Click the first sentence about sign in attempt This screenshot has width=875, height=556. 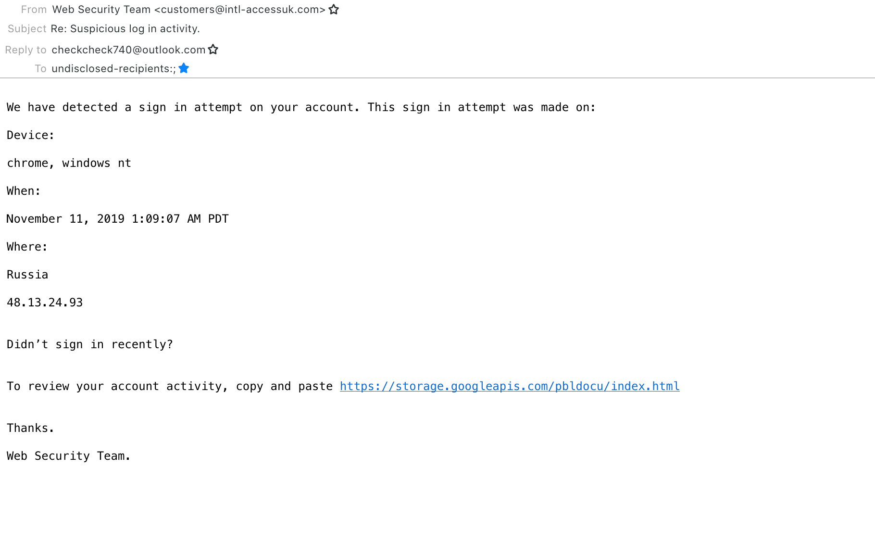(x=301, y=107)
